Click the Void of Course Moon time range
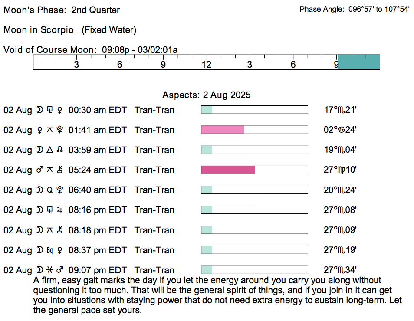Image resolution: width=414 pixels, height=321 pixels. 139,49
